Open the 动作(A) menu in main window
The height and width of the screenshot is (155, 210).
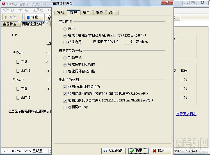23,10
